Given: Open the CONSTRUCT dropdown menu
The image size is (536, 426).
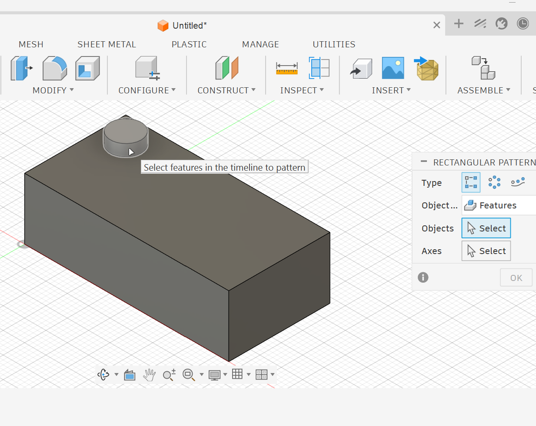Looking at the screenshot, I should (x=226, y=90).
